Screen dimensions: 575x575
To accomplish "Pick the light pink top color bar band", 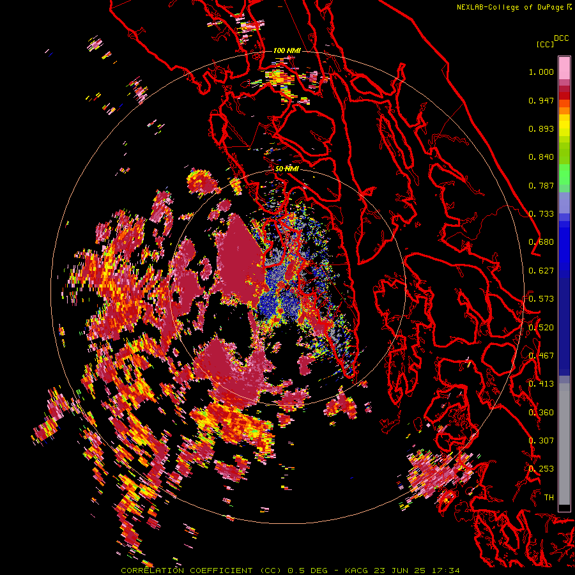I will [564, 68].
